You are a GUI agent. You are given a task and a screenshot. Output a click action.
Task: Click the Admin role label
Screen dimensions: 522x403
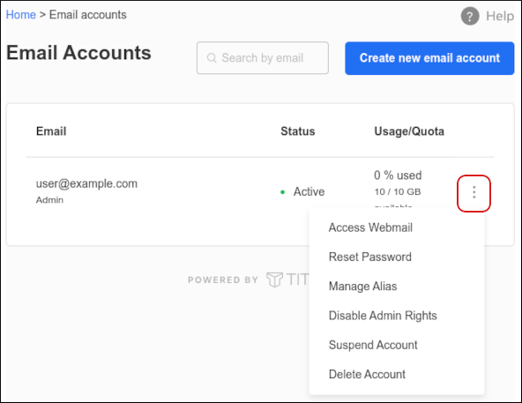tap(49, 200)
